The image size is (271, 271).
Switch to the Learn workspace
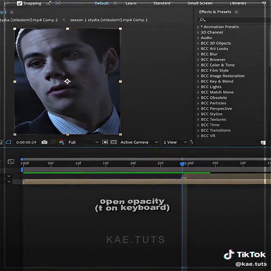coord(131,3)
